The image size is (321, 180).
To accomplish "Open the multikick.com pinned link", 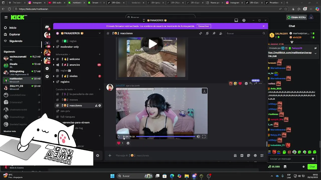I will pyautogui.click(x=290, y=54).
